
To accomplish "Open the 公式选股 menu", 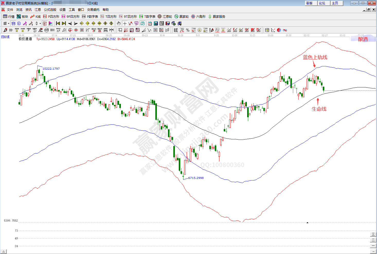I will (x=50, y=10).
